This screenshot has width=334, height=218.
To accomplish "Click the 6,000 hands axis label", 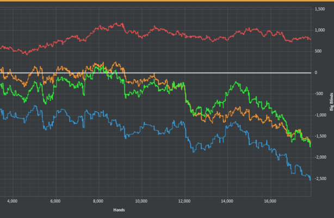I will [55, 200].
